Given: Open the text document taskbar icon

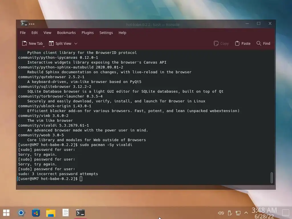Looking at the screenshot, I should 66,213.
